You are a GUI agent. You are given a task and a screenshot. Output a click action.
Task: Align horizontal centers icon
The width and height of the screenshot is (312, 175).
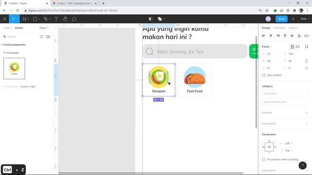coord(271,35)
